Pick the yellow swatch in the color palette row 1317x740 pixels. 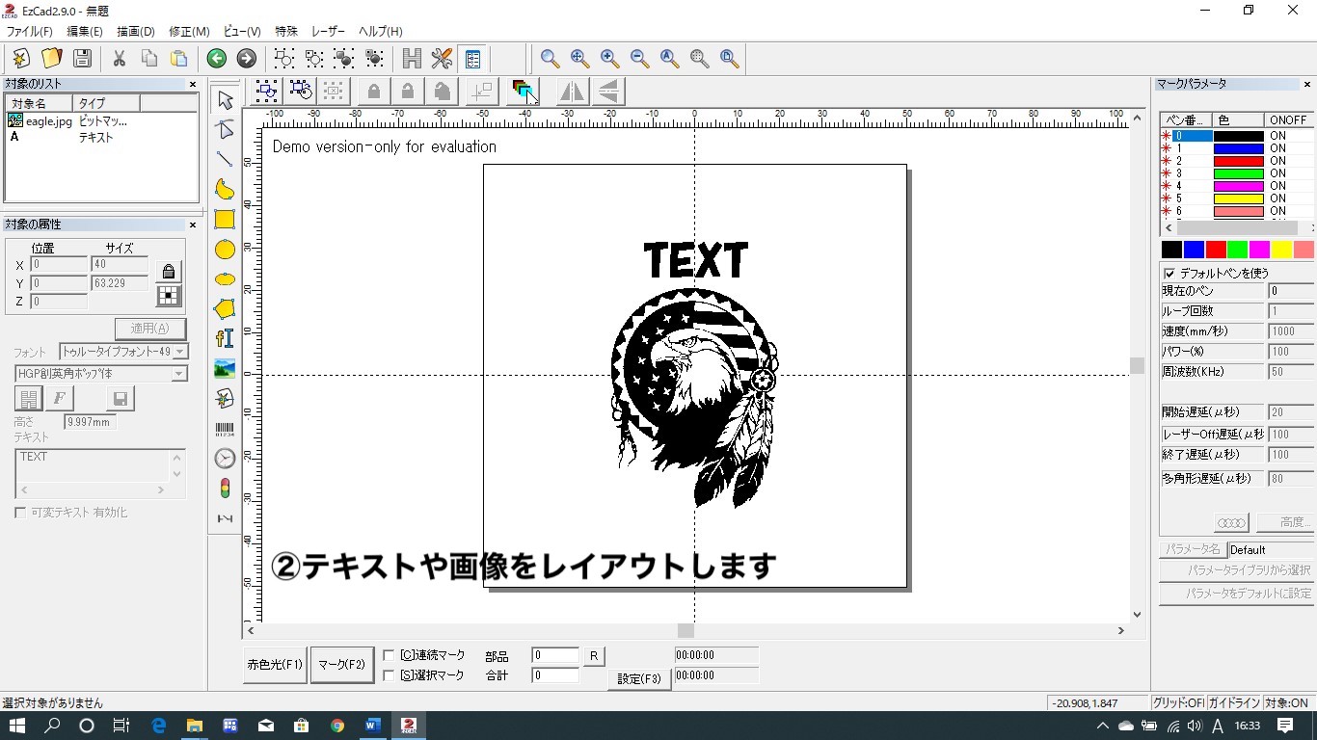(1281, 250)
